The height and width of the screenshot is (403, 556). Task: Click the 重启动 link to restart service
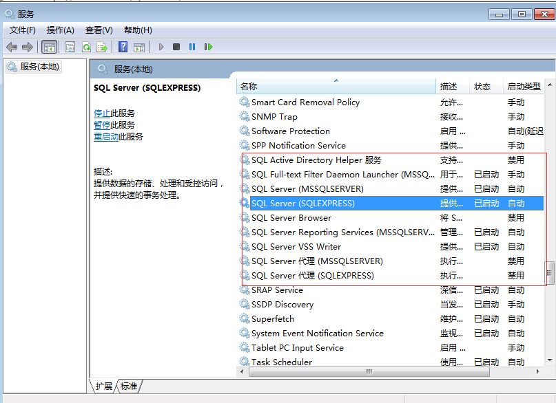click(x=106, y=137)
